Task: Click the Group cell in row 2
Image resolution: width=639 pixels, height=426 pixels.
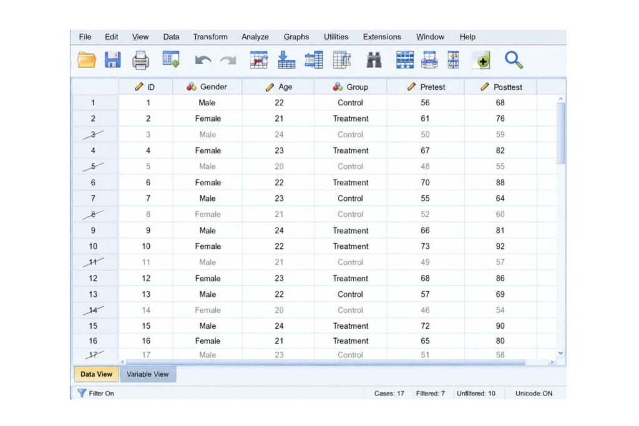Action: (x=351, y=119)
